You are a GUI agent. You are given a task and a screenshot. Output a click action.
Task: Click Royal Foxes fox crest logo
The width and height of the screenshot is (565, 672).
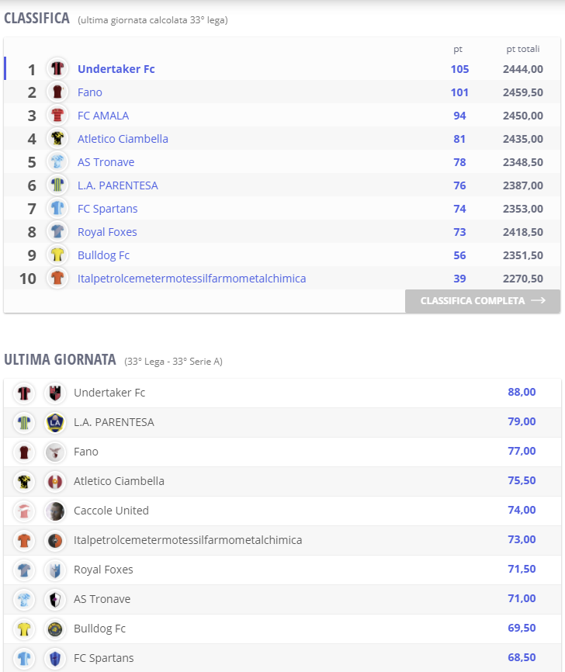(x=55, y=570)
